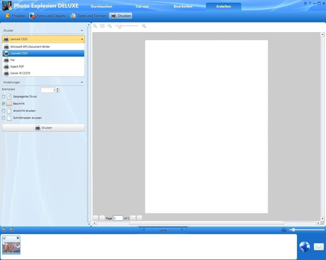Switch to the Bearbeiten tab

(x=183, y=6)
